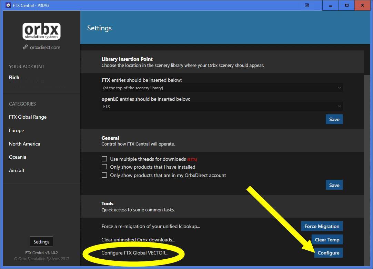Click the 'FTX Central - P3DV3' window title
The height and width of the screenshot is (269, 373).
31,5
